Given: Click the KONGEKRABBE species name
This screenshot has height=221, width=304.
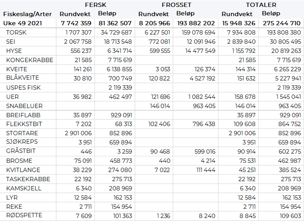Looking at the screenshot, I should [x=30, y=60].
